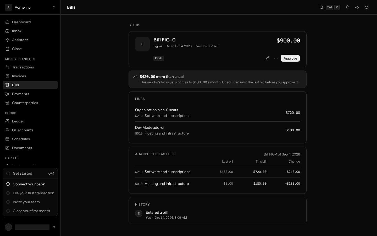
Task: Click the +$240.00 change value
Action: coord(292,172)
